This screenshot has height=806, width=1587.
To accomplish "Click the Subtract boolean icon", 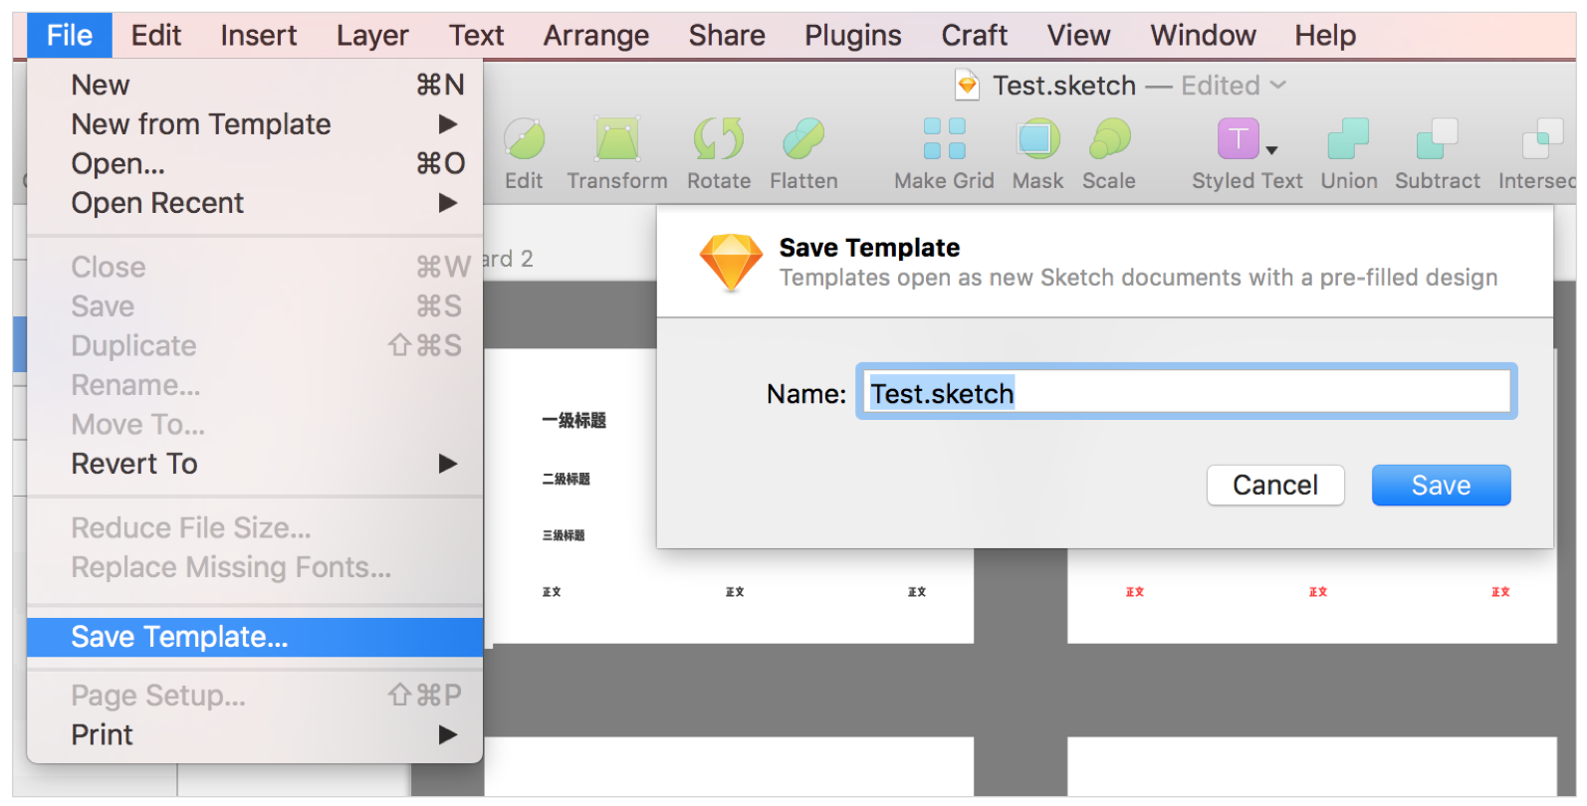I will tap(1437, 139).
